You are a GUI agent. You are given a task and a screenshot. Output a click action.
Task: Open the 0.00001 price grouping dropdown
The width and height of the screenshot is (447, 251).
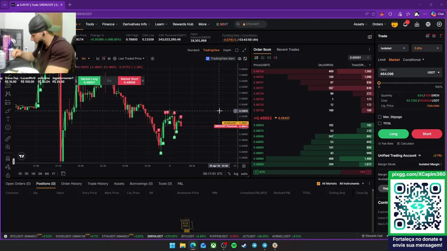pyautogui.click(x=359, y=58)
